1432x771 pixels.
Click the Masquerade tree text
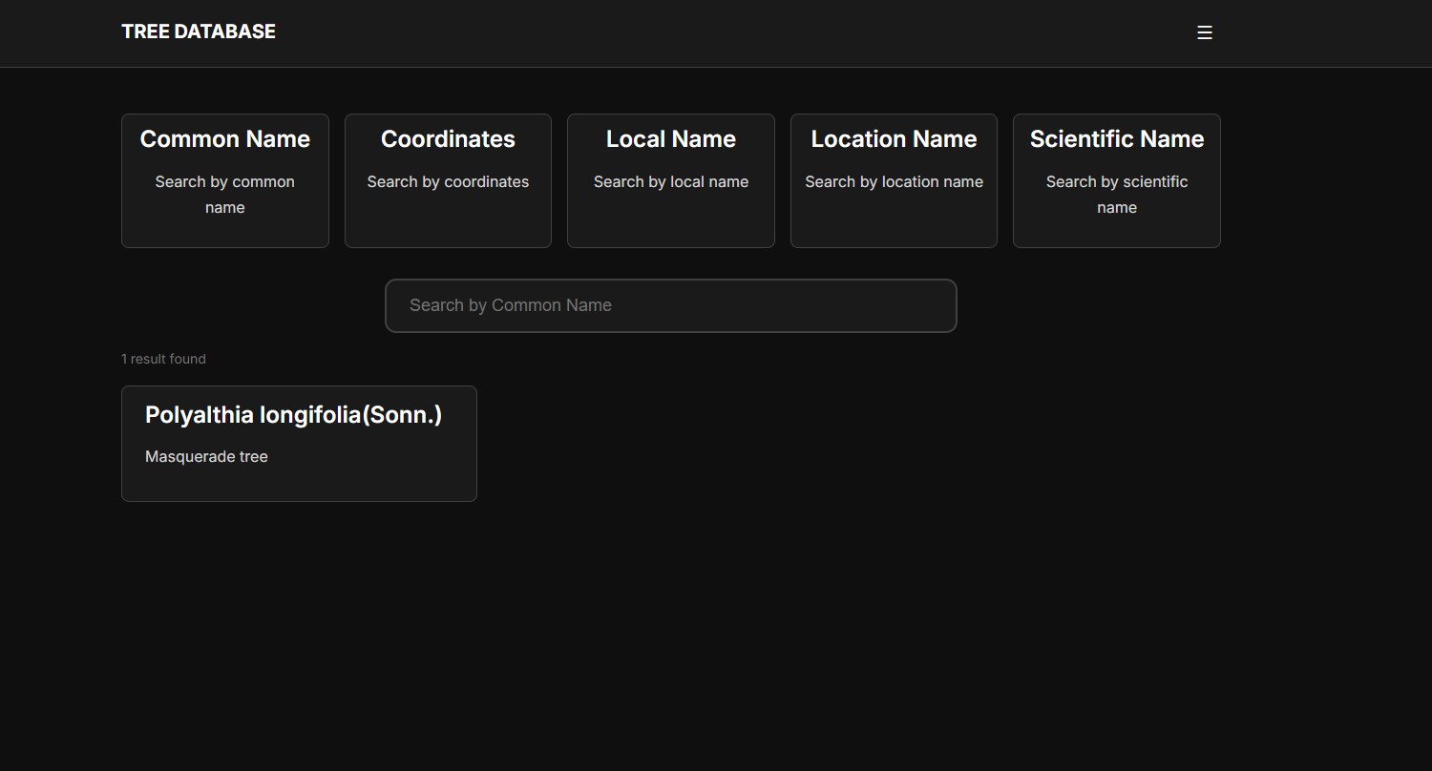(206, 457)
